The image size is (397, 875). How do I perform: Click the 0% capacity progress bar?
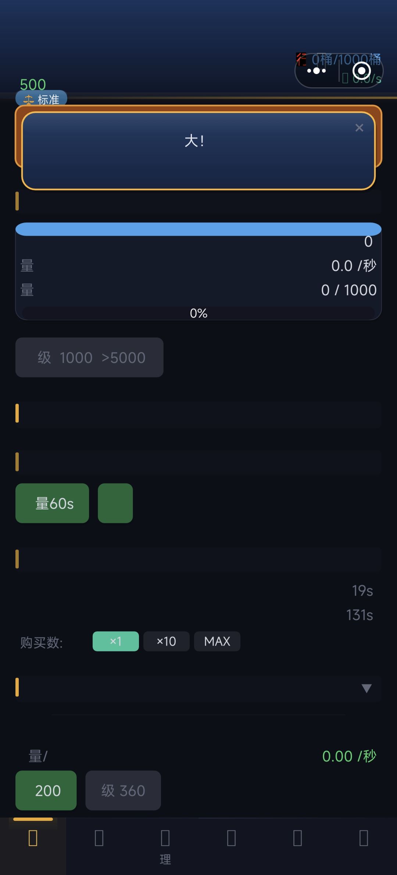tap(198, 313)
